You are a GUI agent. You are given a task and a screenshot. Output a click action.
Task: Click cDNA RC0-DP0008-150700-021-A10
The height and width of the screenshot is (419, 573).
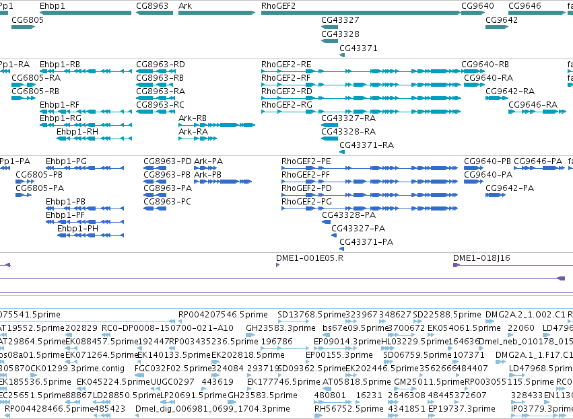pyautogui.click(x=168, y=328)
